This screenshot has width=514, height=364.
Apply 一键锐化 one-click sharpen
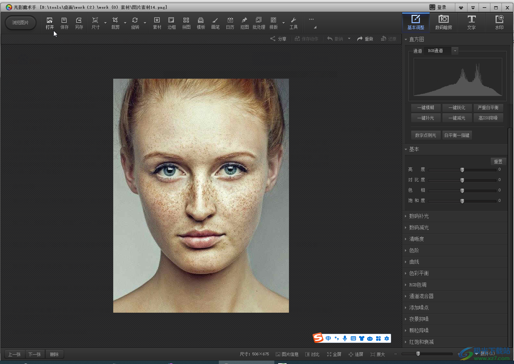coord(457,108)
